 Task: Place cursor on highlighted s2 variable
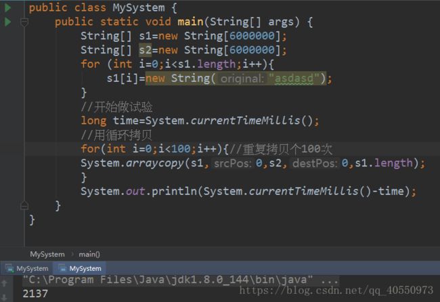click(x=145, y=50)
